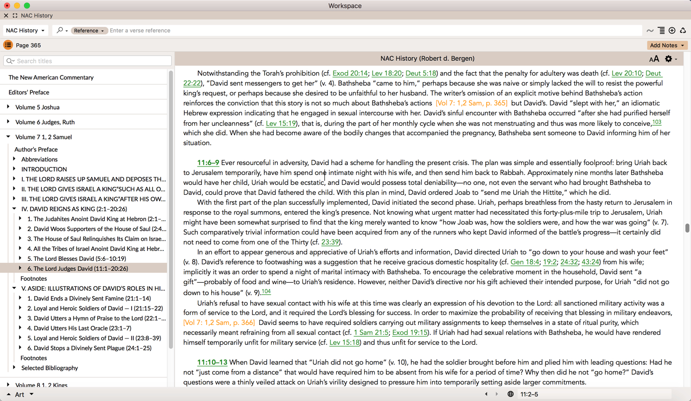
Task: Expand the INTRODUCTION section
Action: (x=14, y=169)
